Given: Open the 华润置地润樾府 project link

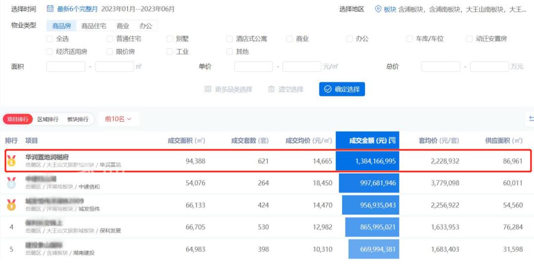Looking at the screenshot, I should click(x=47, y=157).
